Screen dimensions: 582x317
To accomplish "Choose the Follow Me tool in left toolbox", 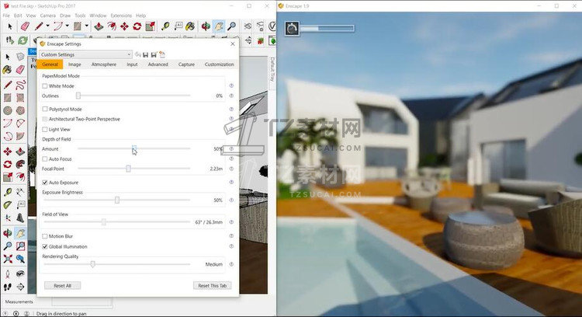I will coord(20,164).
